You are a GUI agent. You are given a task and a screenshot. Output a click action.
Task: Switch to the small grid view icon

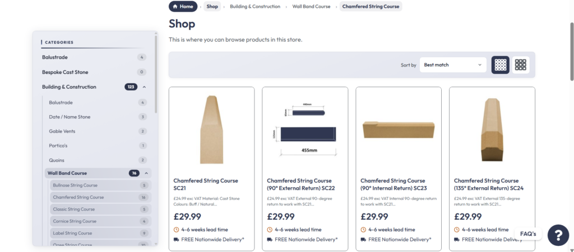521,65
